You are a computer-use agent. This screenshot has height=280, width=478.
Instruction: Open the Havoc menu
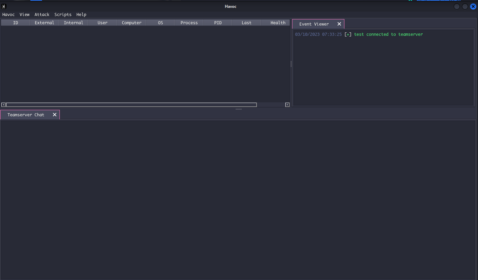click(x=9, y=15)
